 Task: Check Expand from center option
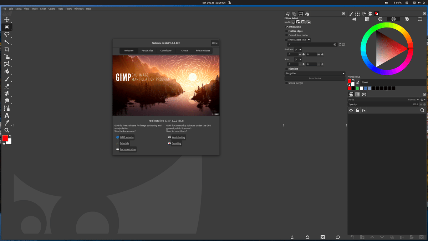286,35
